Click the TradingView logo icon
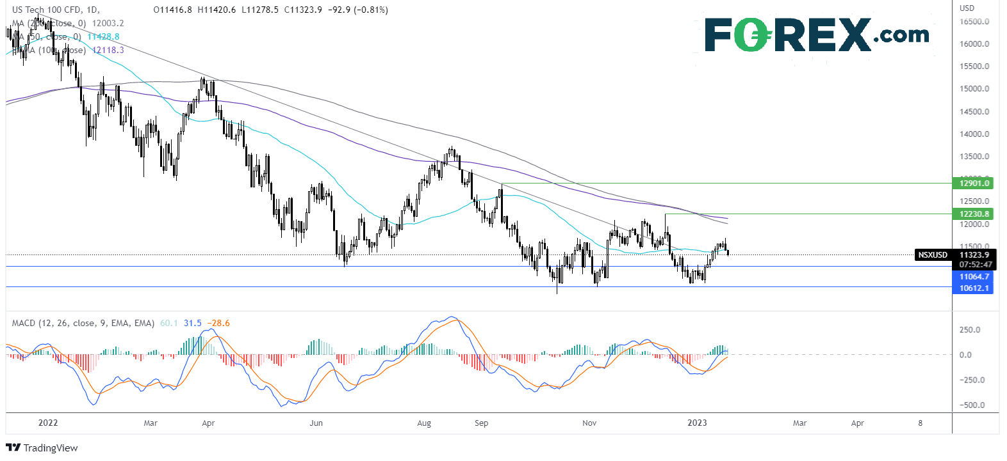 click(13, 448)
